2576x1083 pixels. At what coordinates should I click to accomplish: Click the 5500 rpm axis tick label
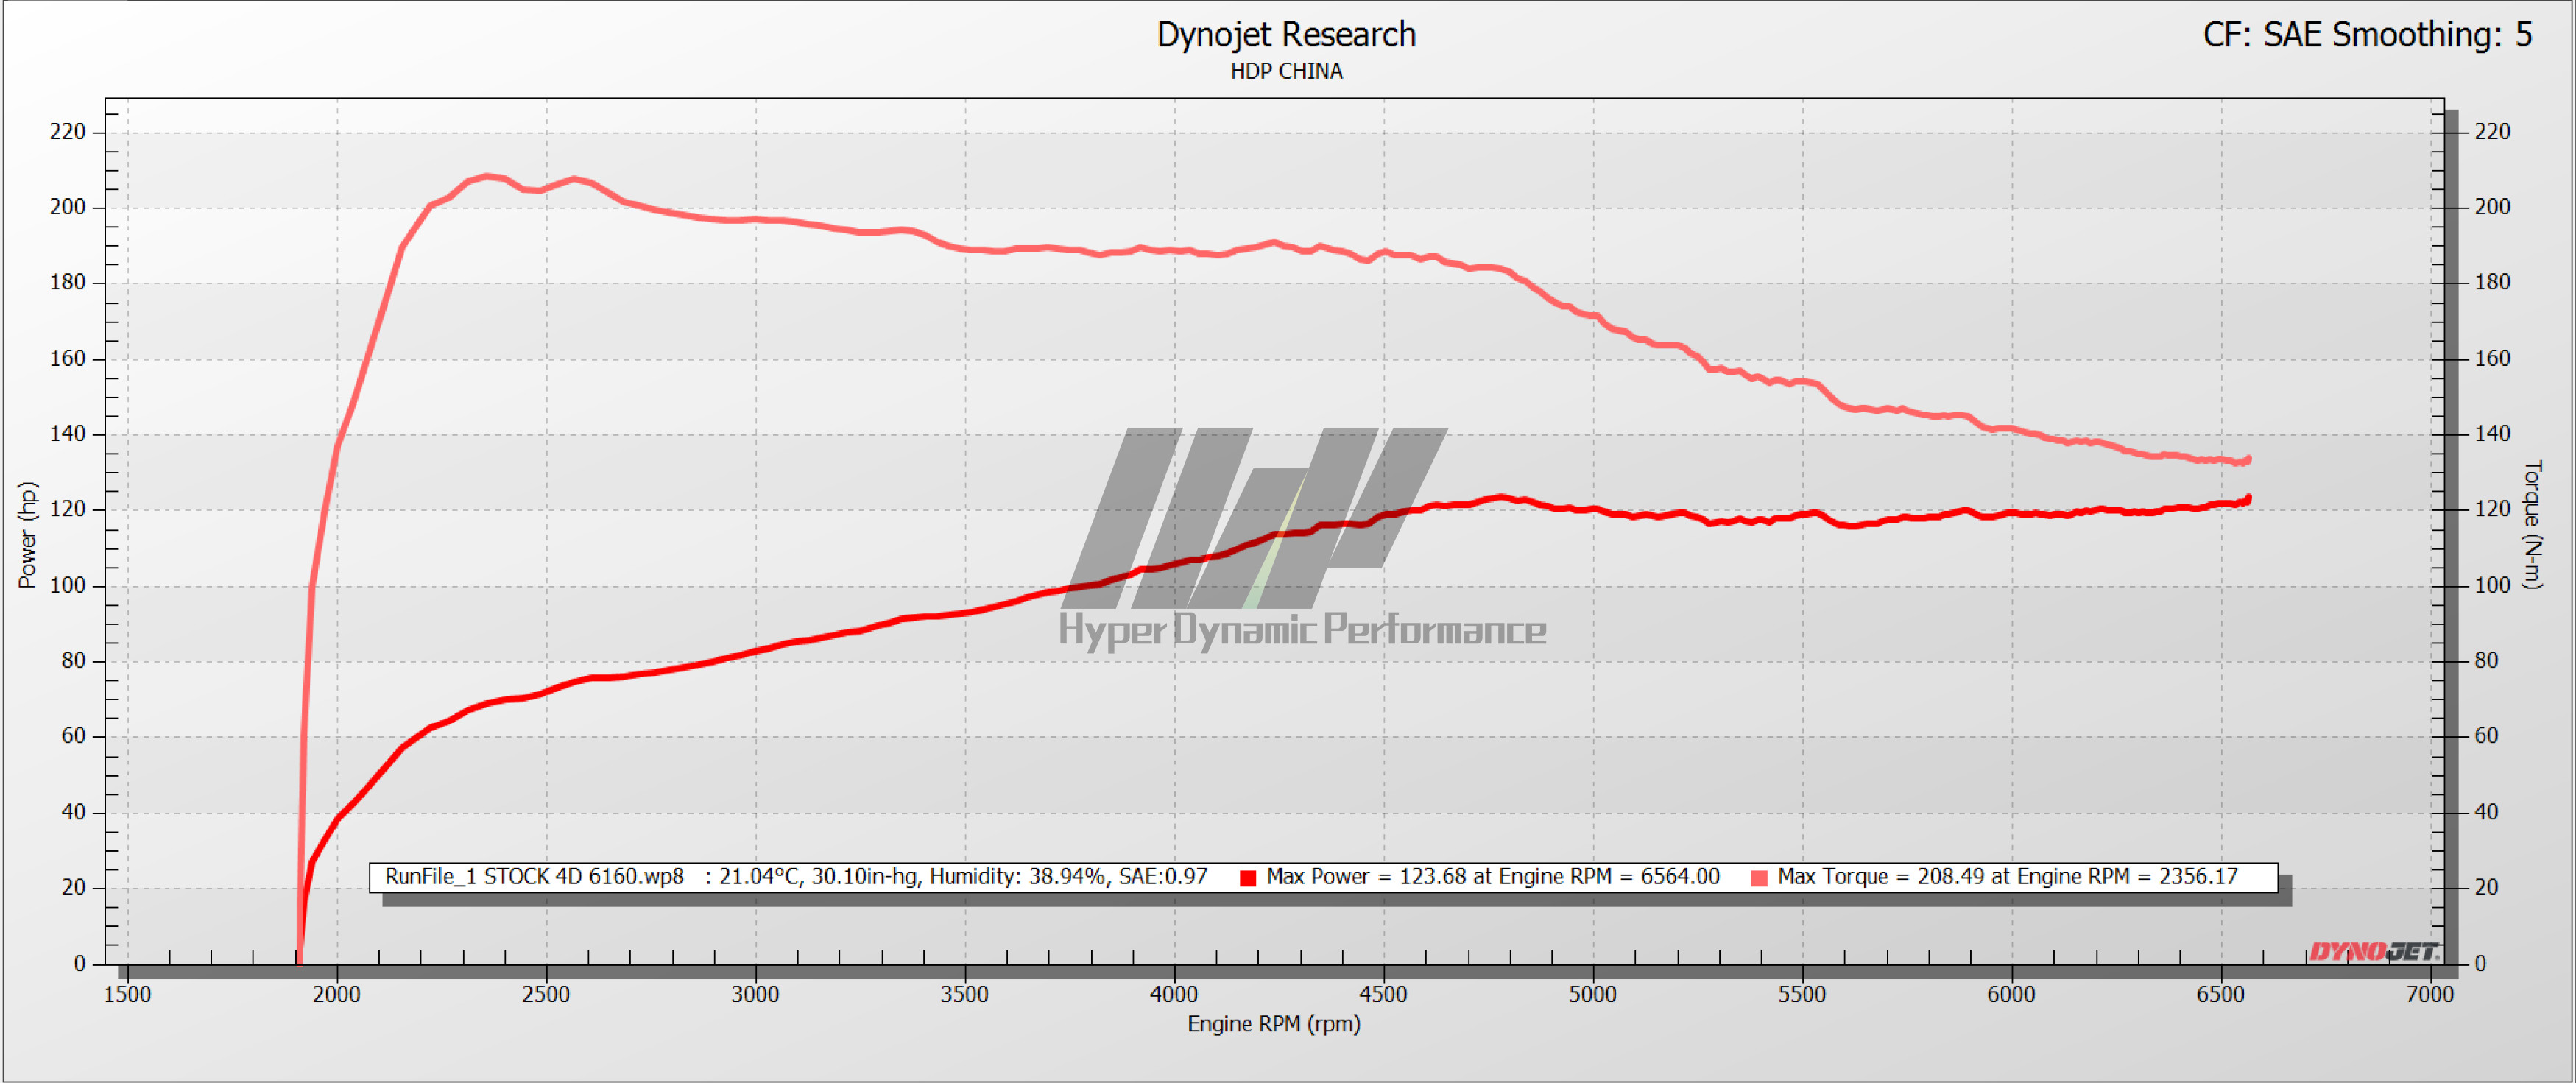[x=1802, y=994]
